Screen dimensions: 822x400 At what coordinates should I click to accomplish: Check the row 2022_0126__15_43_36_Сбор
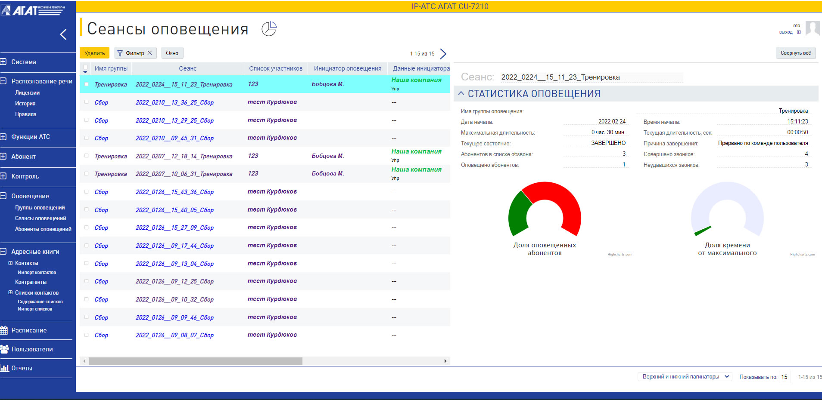[x=86, y=192]
